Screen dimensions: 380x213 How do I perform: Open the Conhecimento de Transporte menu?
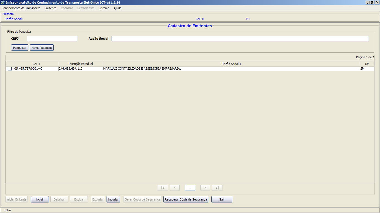coord(21,8)
